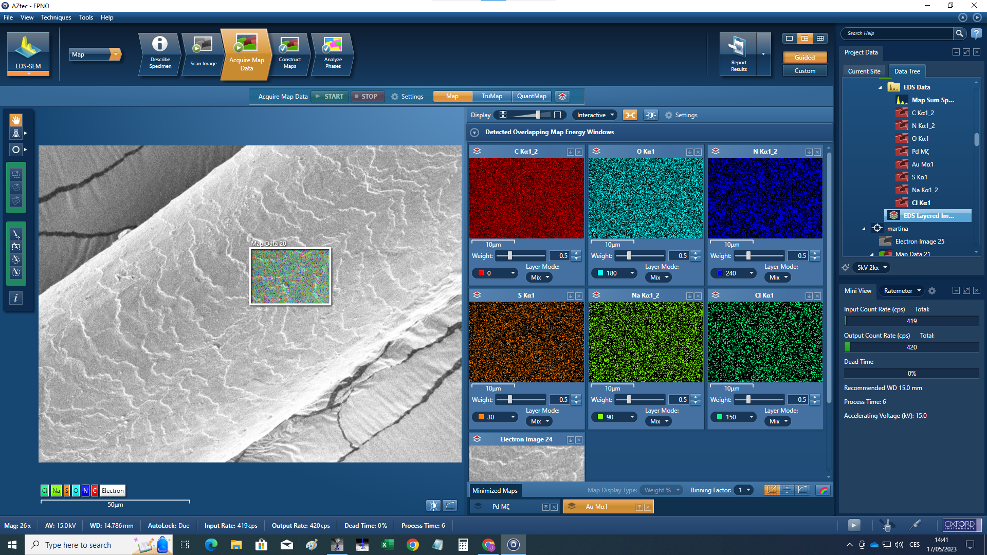
Task: Collapse the EDS Data tree node
Action: (x=880, y=87)
